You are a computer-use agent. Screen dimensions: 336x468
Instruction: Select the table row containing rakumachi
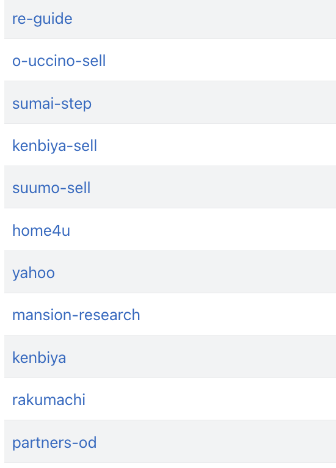[x=170, y=399]
